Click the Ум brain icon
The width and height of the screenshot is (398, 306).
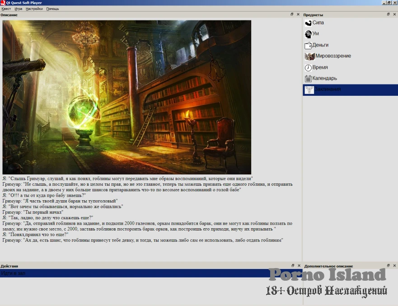309,34
